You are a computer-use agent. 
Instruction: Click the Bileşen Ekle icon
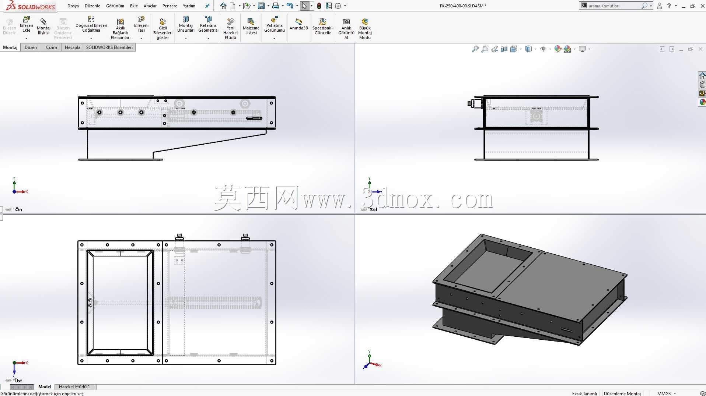coord(27,20)
